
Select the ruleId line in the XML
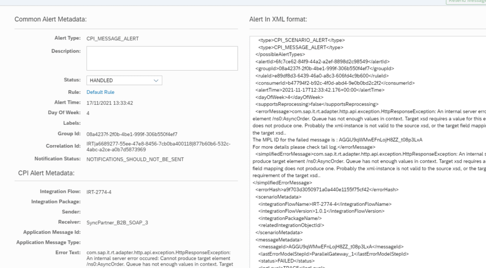tap(322, 75)
